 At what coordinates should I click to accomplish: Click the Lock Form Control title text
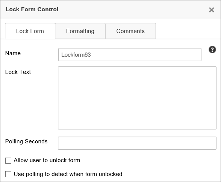pos(32,9)
